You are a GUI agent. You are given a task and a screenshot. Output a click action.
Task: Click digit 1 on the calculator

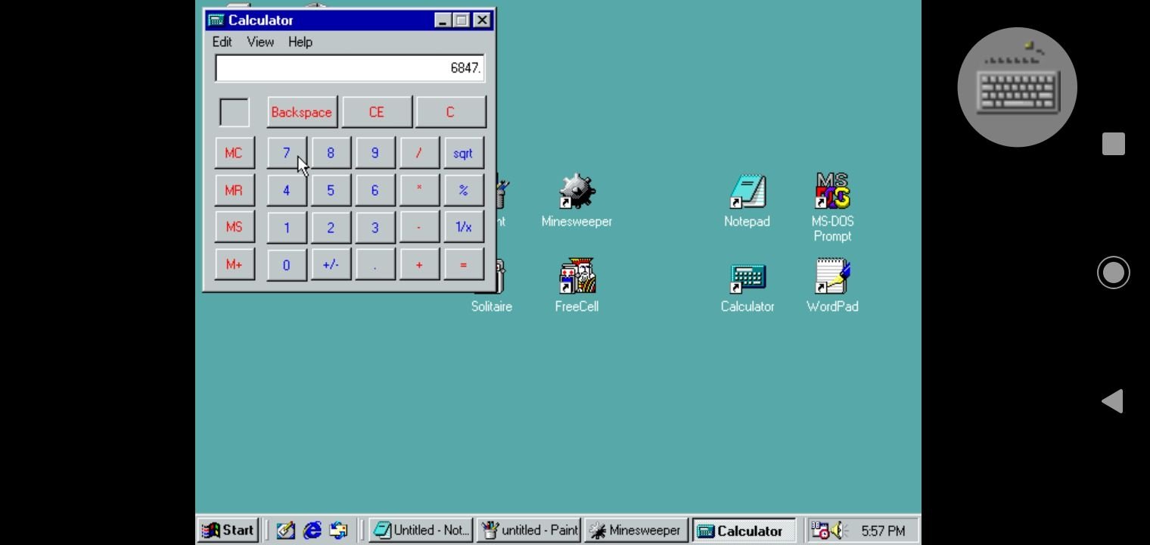coord(286,227)
